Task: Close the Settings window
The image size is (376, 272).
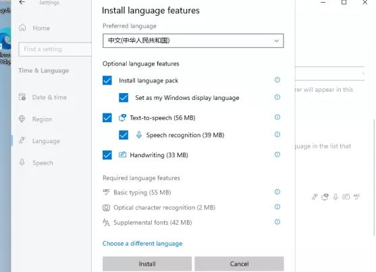Action: pyautogui.click(x=365, y=3)
